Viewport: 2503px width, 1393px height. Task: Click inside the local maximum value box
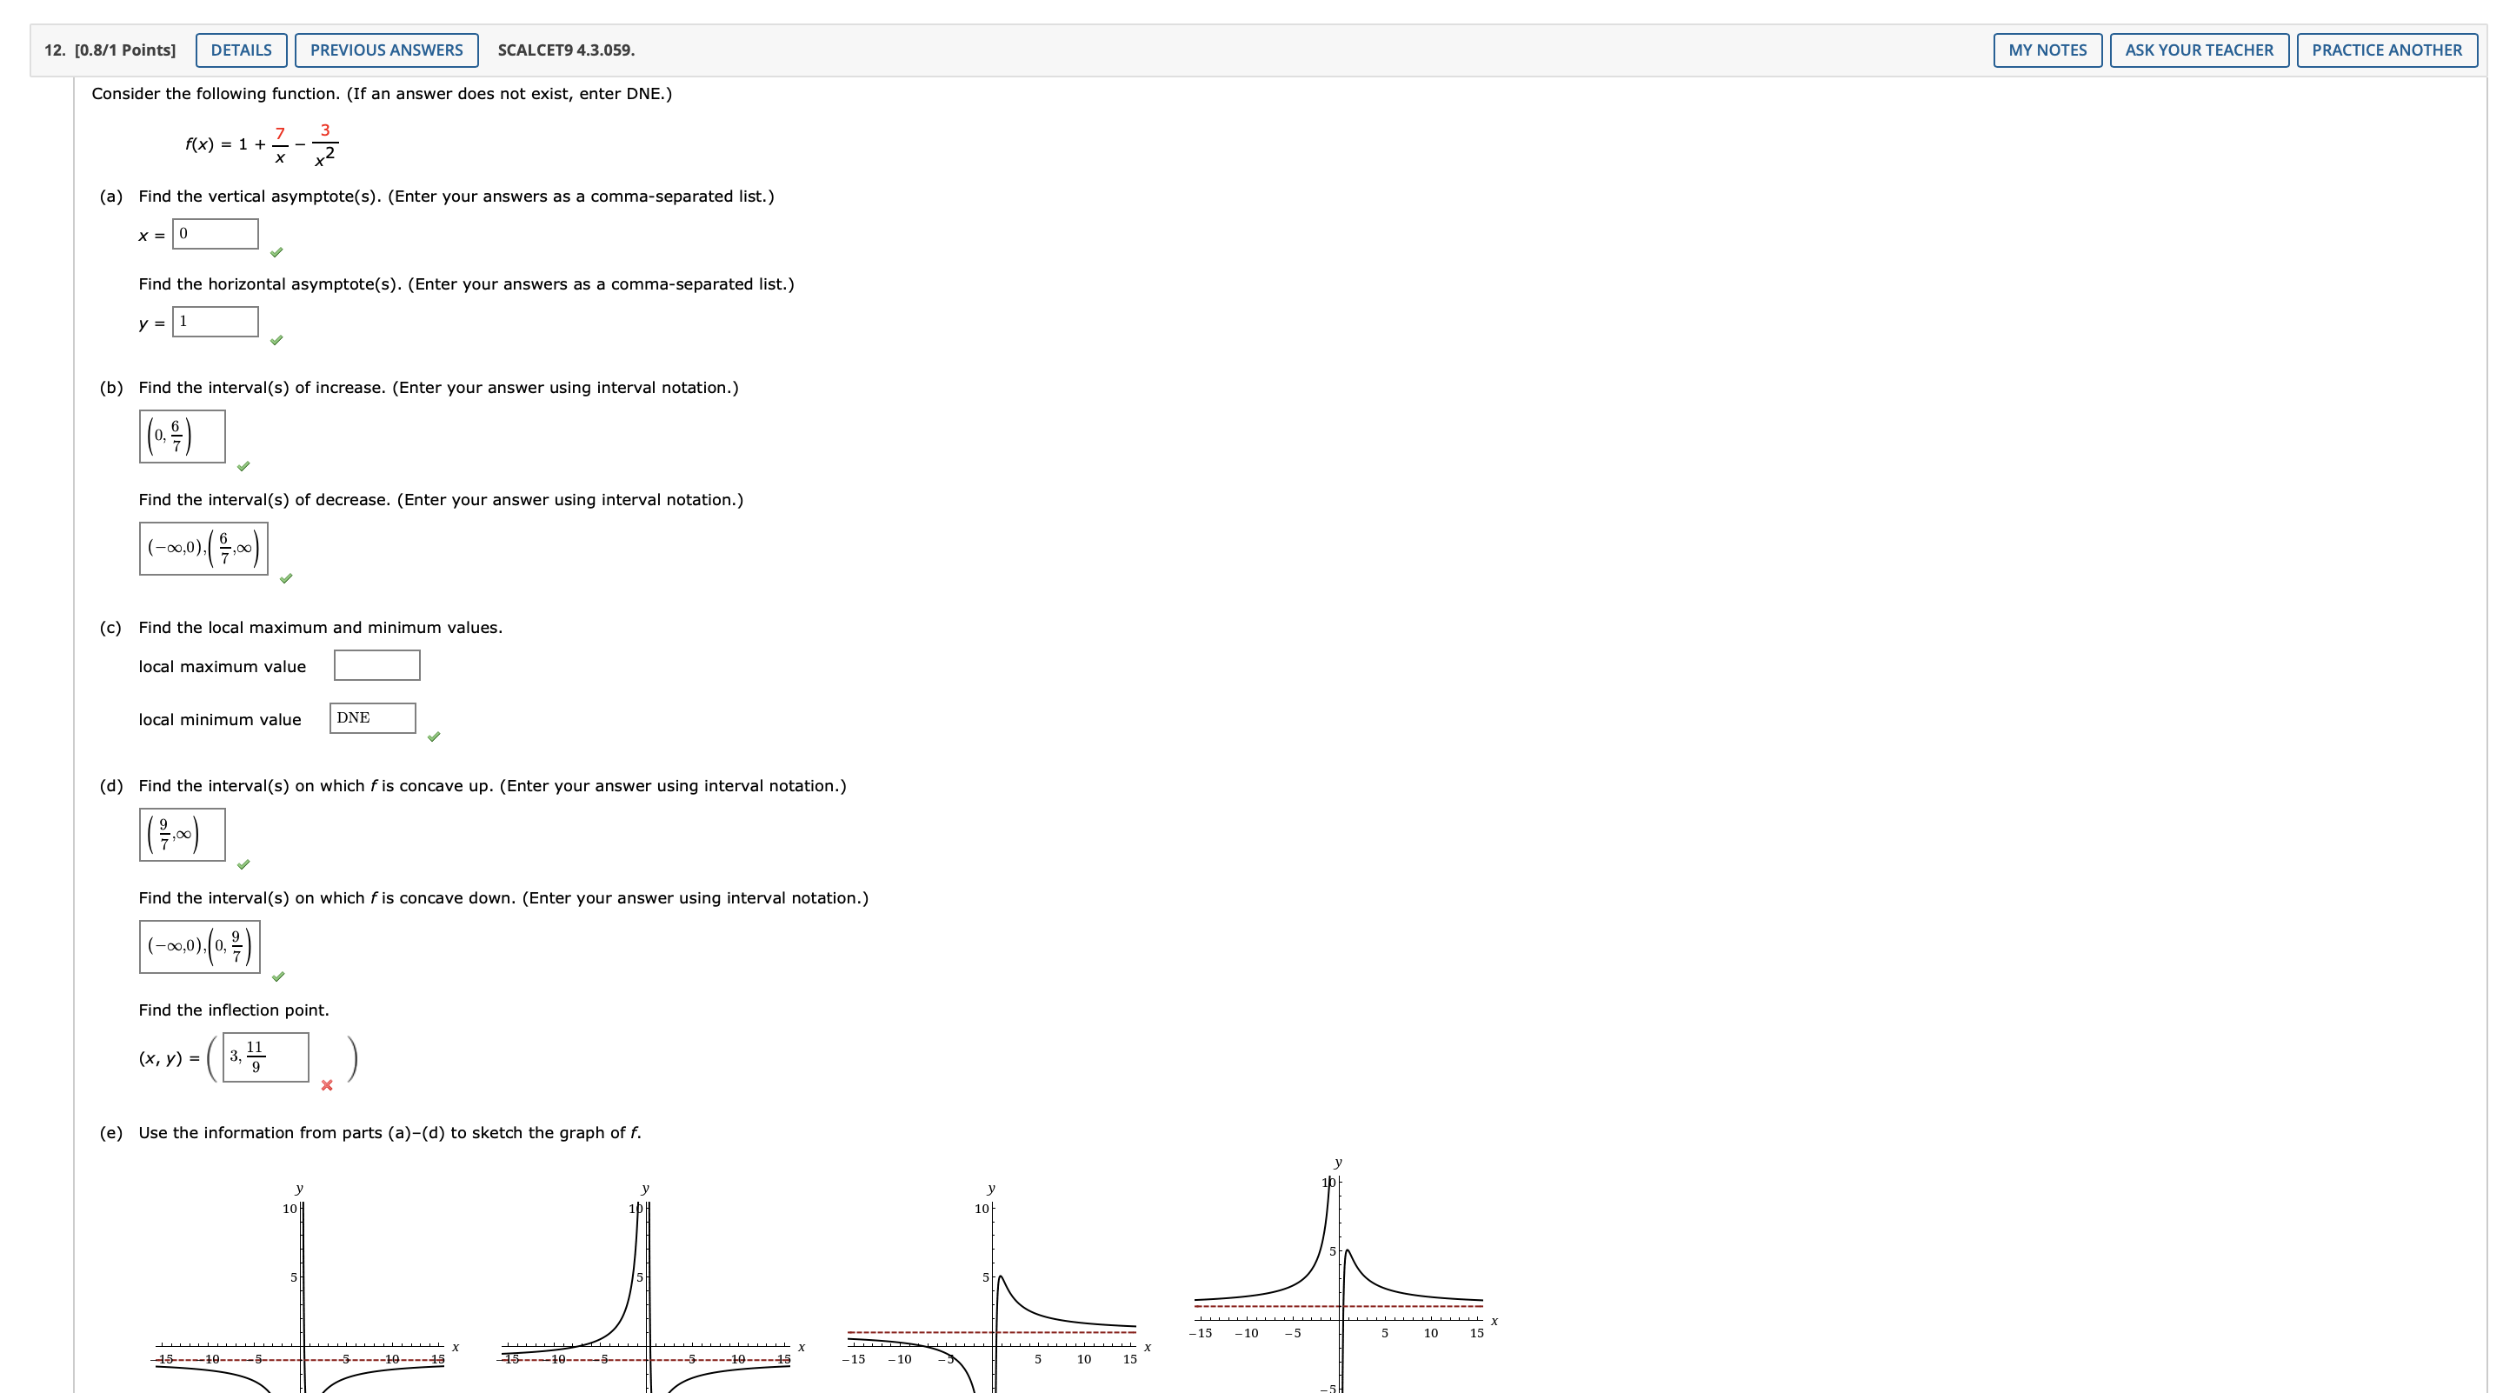(376, 665)
